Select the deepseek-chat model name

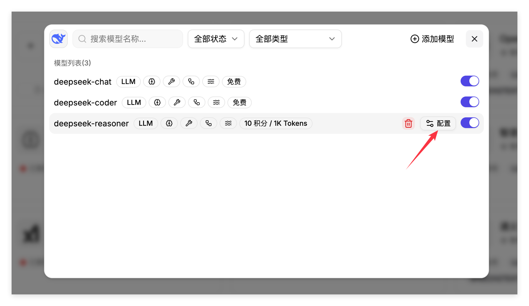83,82
